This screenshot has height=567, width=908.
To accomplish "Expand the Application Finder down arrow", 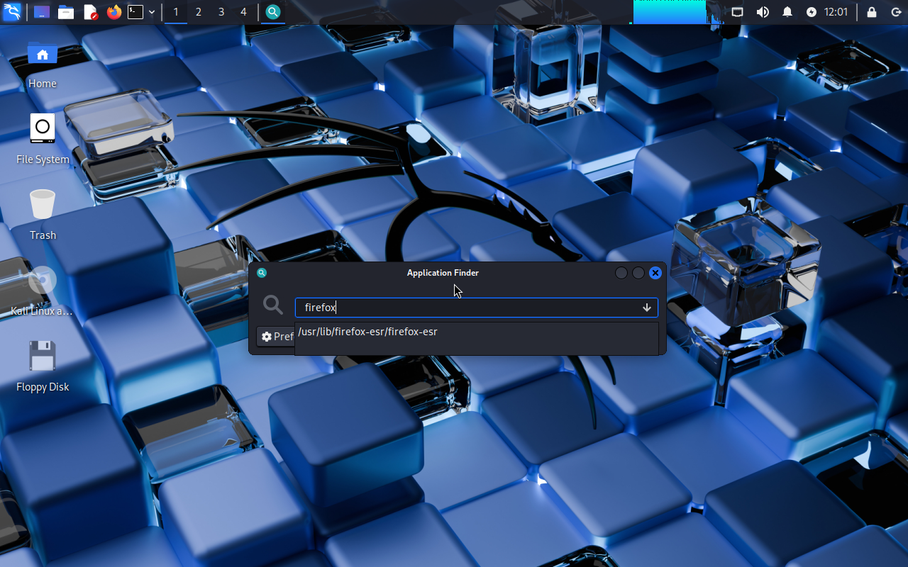I will coord(646,308).
